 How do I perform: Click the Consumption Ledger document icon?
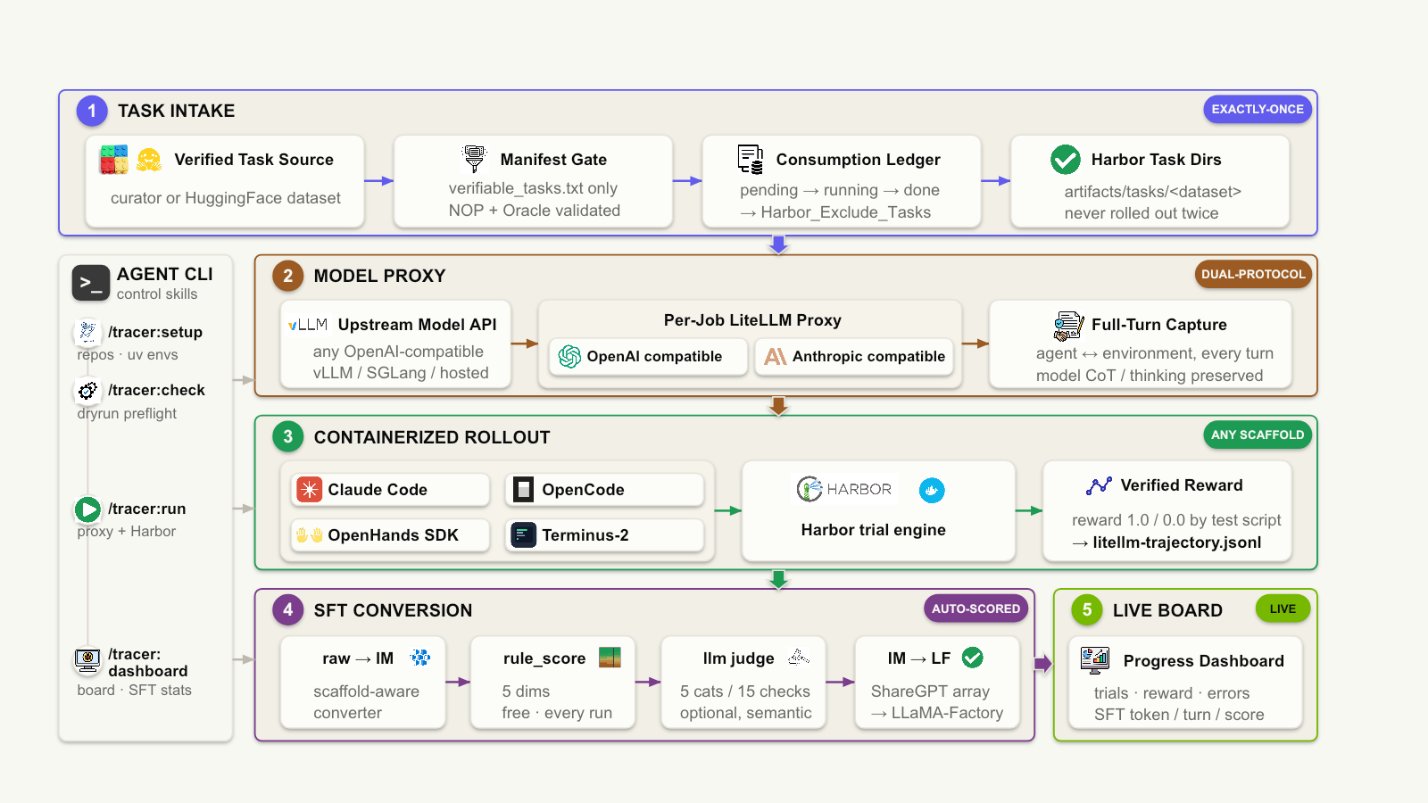(750, 159)
